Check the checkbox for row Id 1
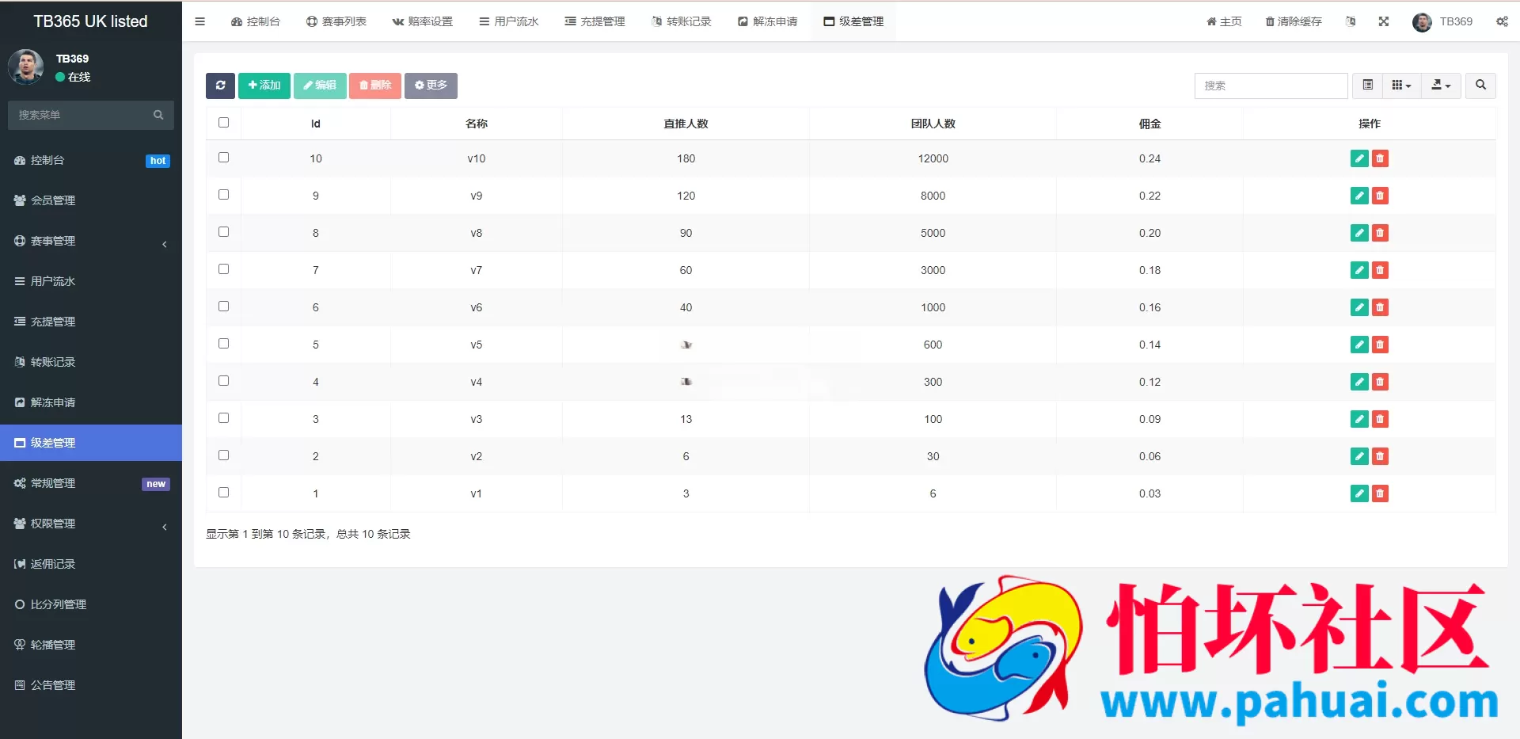The image size is (1520, 739). (x=223, y=493)
